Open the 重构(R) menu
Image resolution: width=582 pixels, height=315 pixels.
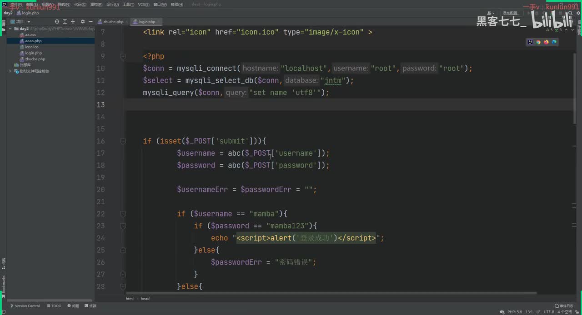[x=96, y=5]
